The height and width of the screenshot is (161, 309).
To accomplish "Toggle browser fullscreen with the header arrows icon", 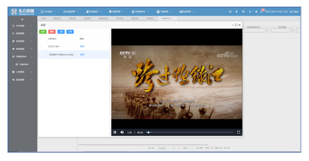I will point(230,12).
